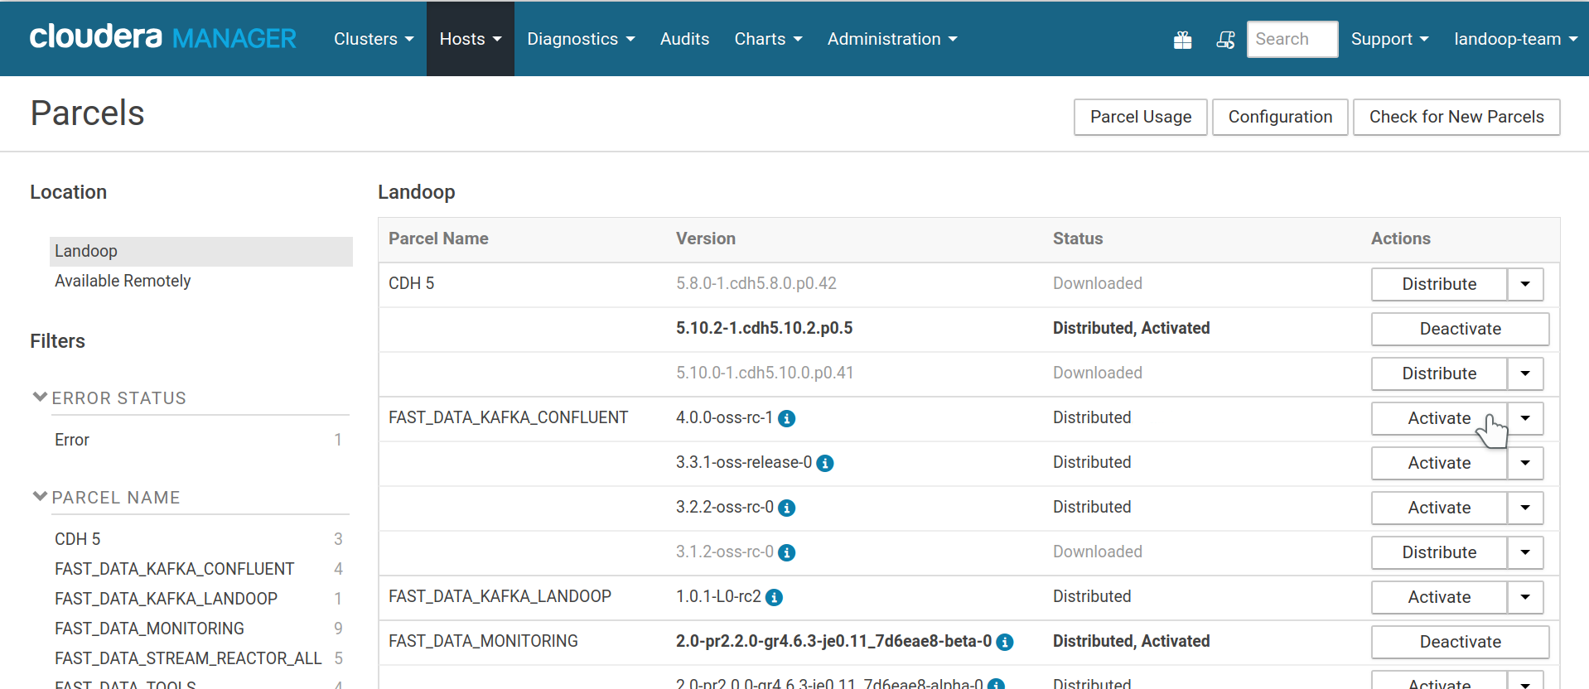Click version text 5.10.2-1.cdh5.10.2.p0.5
The image size is (1589, 689).
tap(764, 328)
